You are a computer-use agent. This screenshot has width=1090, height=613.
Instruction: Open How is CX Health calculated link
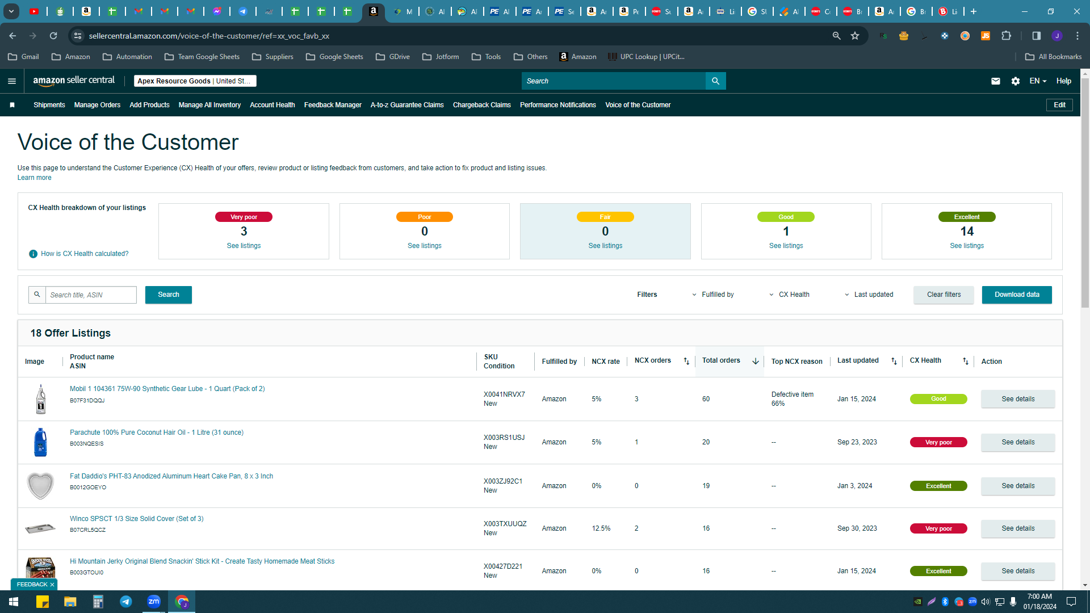pyautogui.click(x=85, y=254)
